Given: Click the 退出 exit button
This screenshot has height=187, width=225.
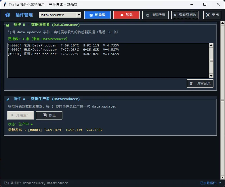Looking at the screenshot, I should coord(212,15).
